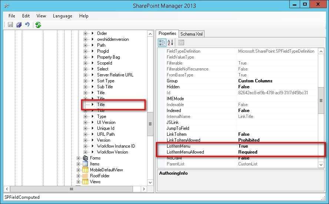Expand the Order field node
The height and width of the screenshot is (204, 329).
coord(85,33)
